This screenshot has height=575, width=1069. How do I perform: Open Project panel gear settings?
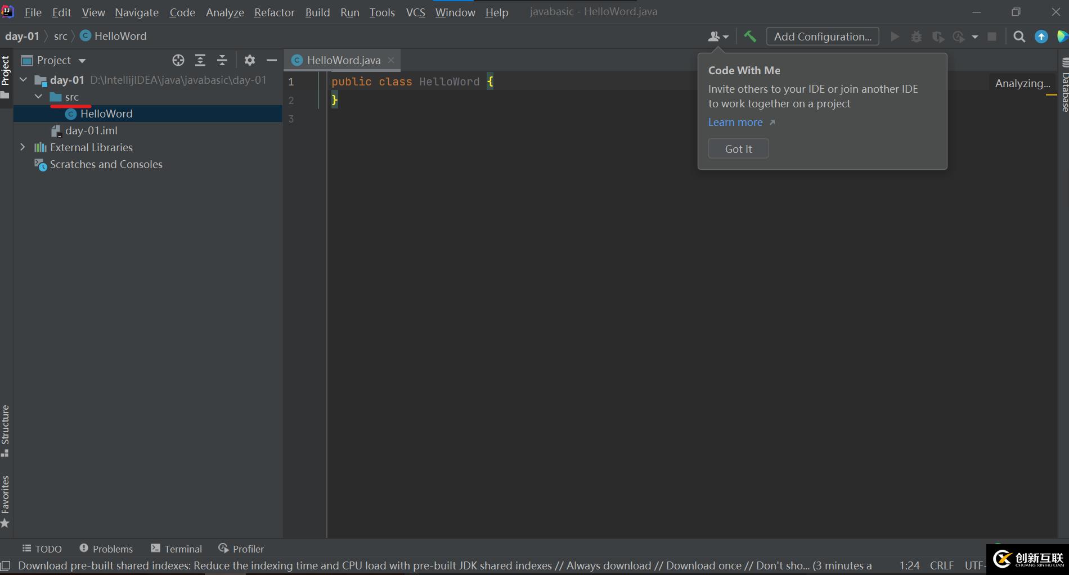coord(250,60)
